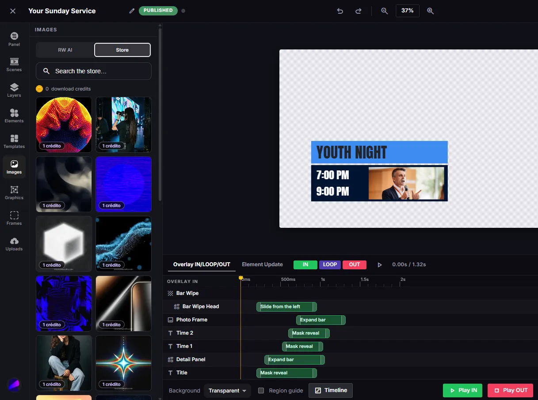Click the 37% zoom level field

click(x=408, y=11)
